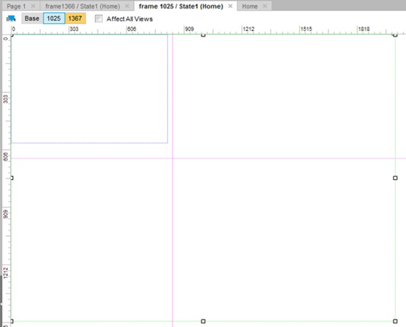This screenshot has height=327, width=406.
Task: Click the 1212 mark on horizontal ruler
Action: coord(249,29)
